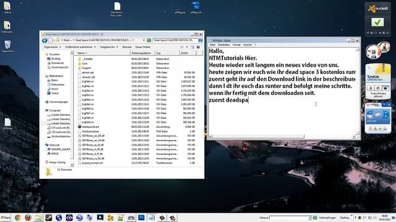Click the Explorer forward navigation arrow
396x222 pixels.
[x=51, y=40]
